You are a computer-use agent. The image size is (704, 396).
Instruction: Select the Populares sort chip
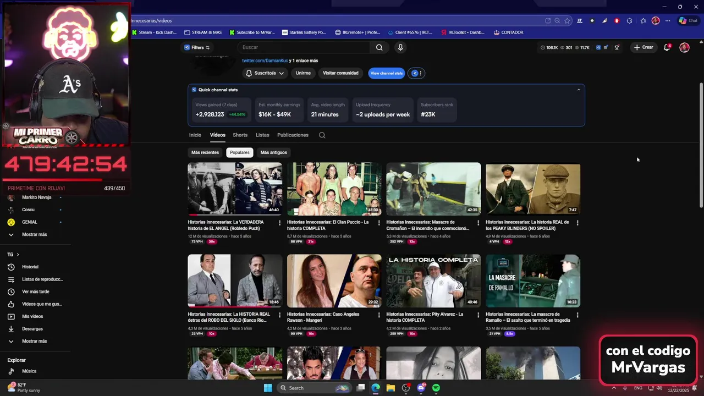pyautogui.click(x=240, y=152)
